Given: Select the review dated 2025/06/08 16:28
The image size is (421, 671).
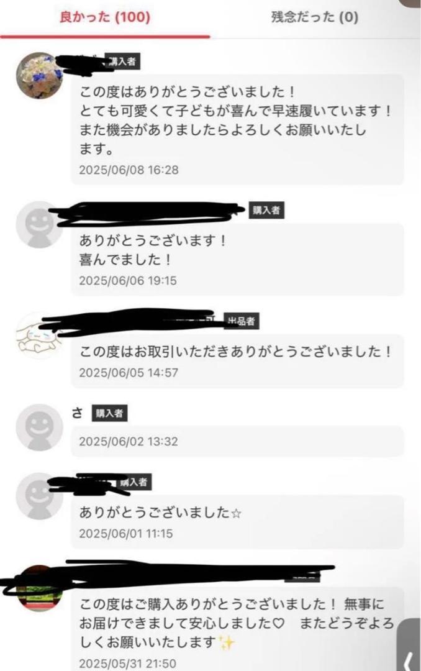Looking at the screenshot, I should pyautogui.click(x=237, y=130).
